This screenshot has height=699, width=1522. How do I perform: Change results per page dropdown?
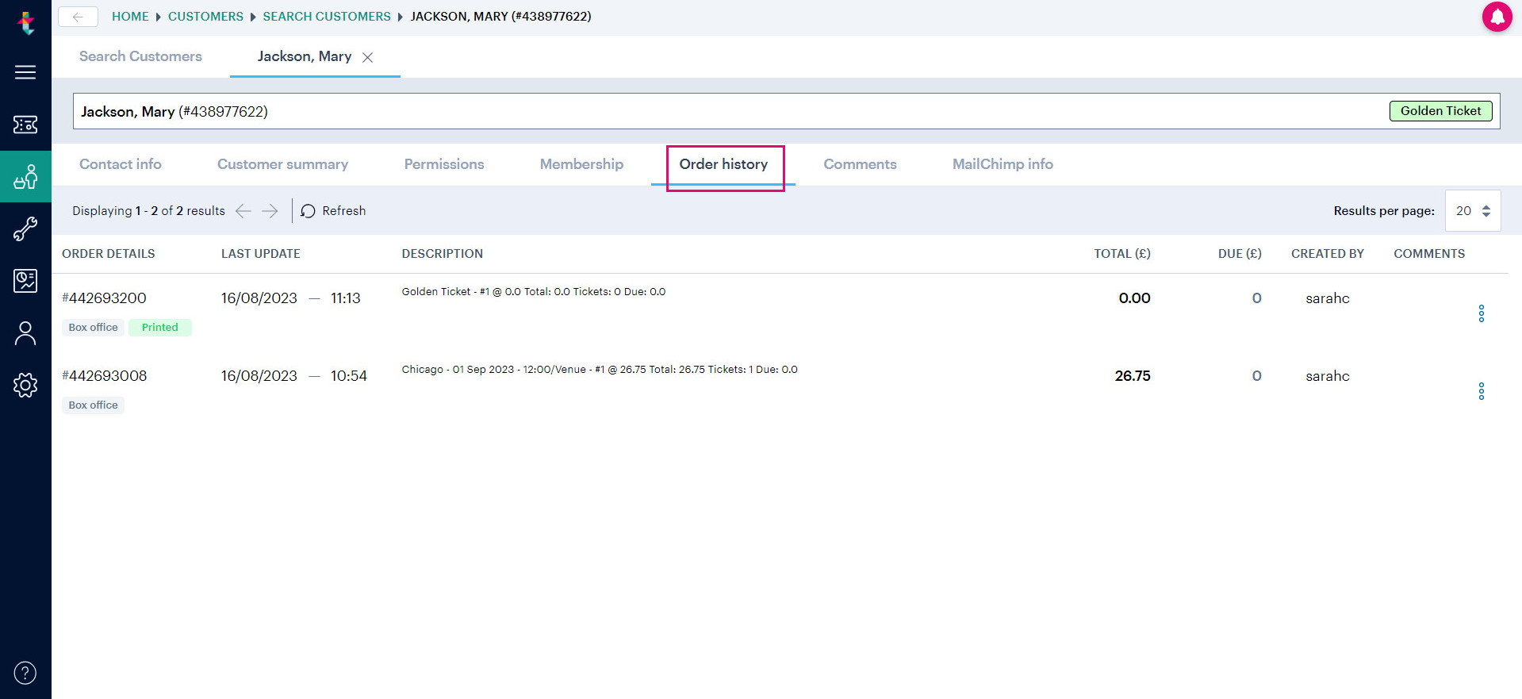tap(1473, 211)
